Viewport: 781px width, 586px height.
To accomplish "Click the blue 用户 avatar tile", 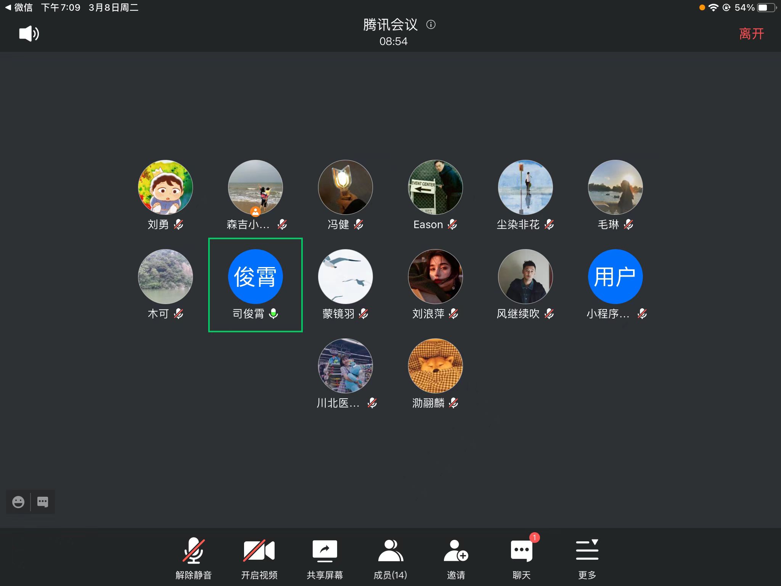I will click(615, 277).
